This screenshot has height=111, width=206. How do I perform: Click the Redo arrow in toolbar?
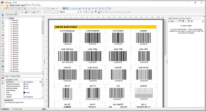click(41, 8)
